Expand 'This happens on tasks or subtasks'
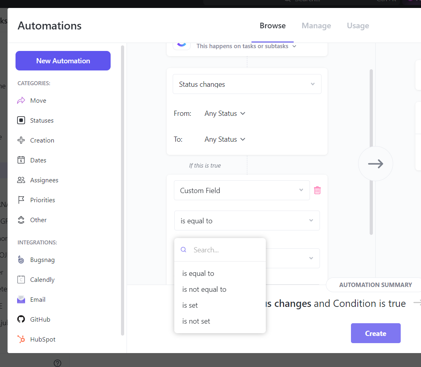The width and height of the screenshot is (421, 367). pos(246,46)
